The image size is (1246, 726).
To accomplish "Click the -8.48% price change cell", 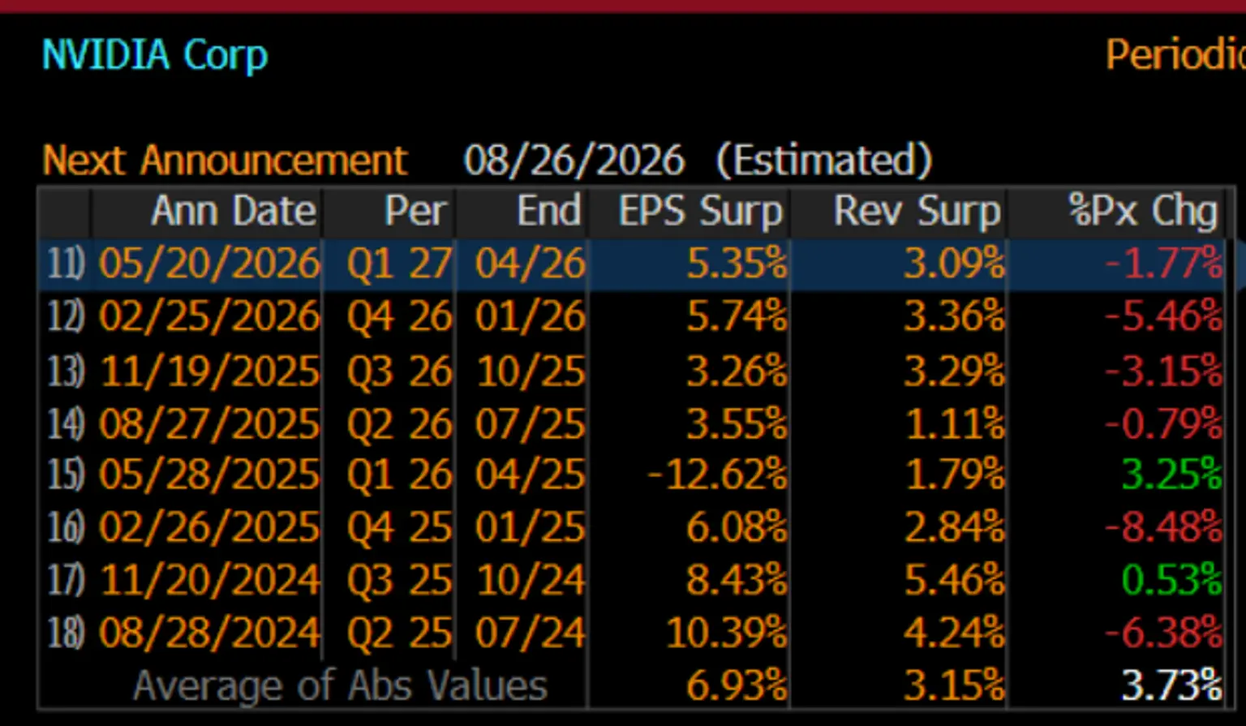I will coord(1163,528).
